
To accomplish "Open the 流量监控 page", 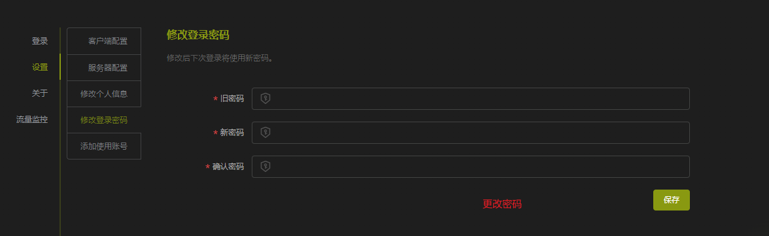I will coord(32,119).
